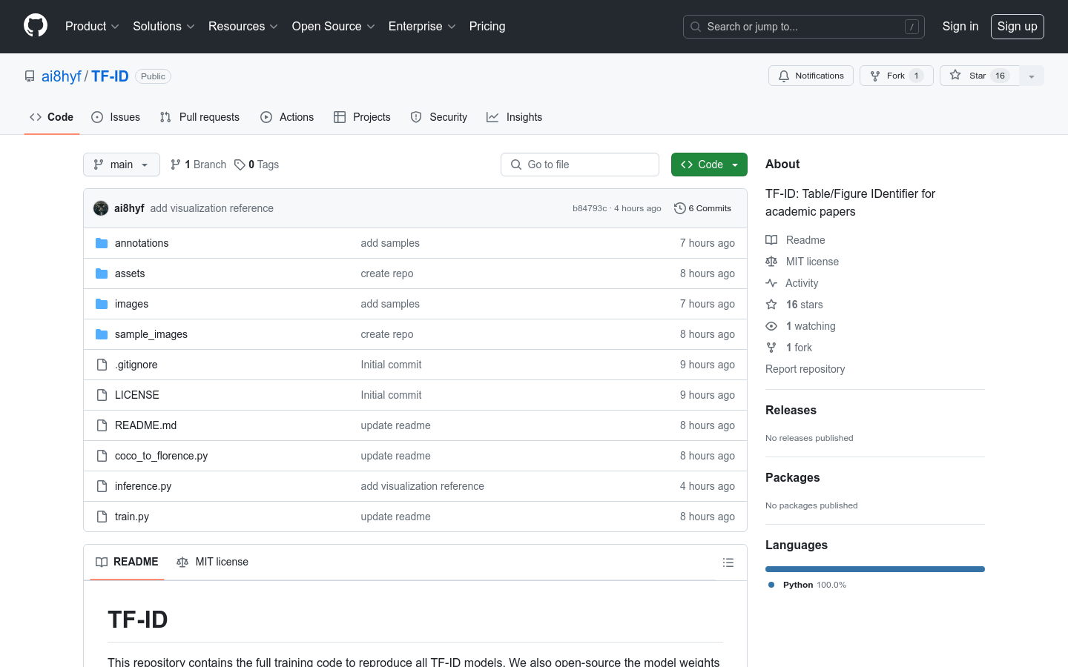Click the Sign up button
Viewport: 1068px width, 667px height.
pos(1018,27)
